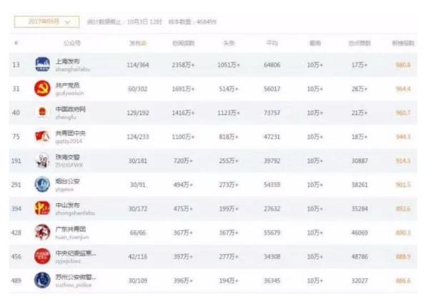429x300 pixels.
Task: Select the 60/302 publish count cell
Action: point(138,89)
